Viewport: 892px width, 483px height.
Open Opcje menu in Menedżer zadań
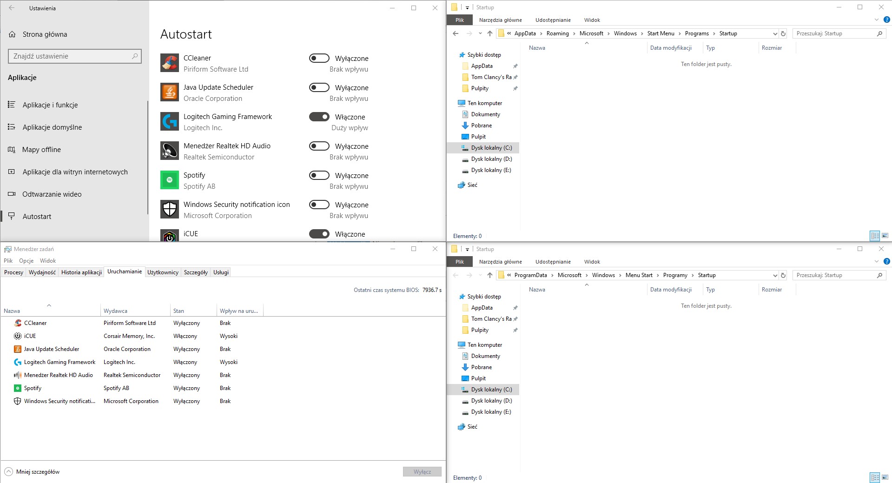26,261
